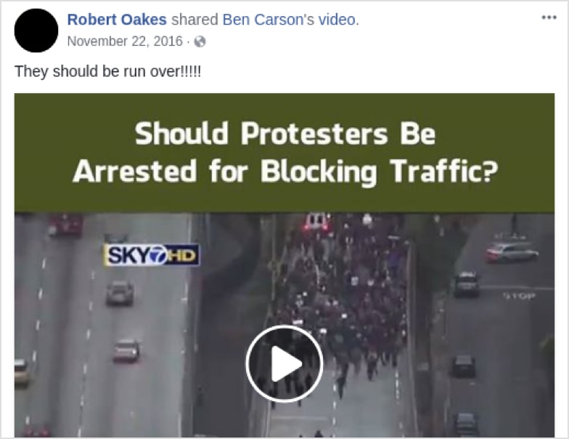The image size is (569, 439).
Task: Click the red car below SKY7 logo
Action: [126, 351]
